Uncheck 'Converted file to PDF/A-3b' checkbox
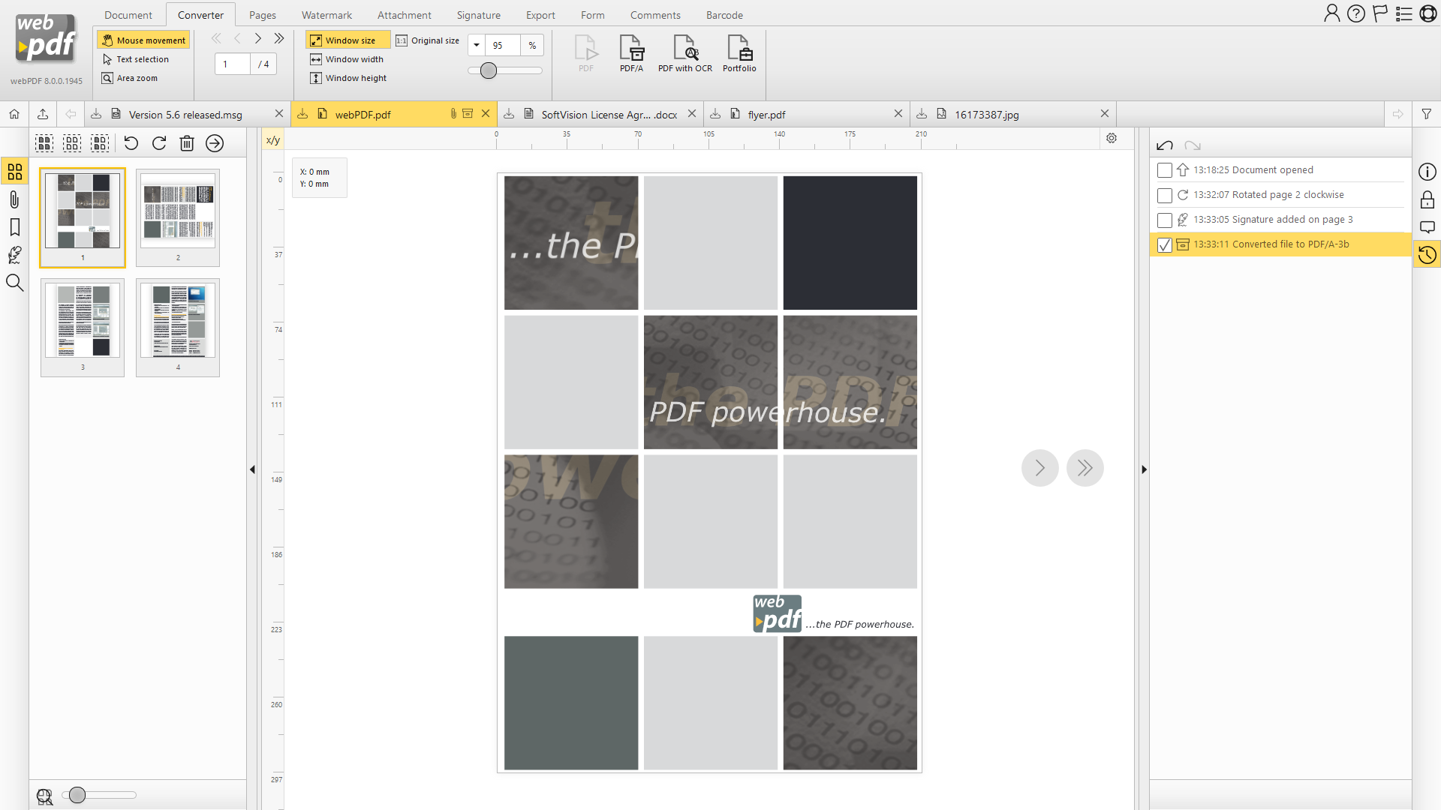 tap(1164, 245)
